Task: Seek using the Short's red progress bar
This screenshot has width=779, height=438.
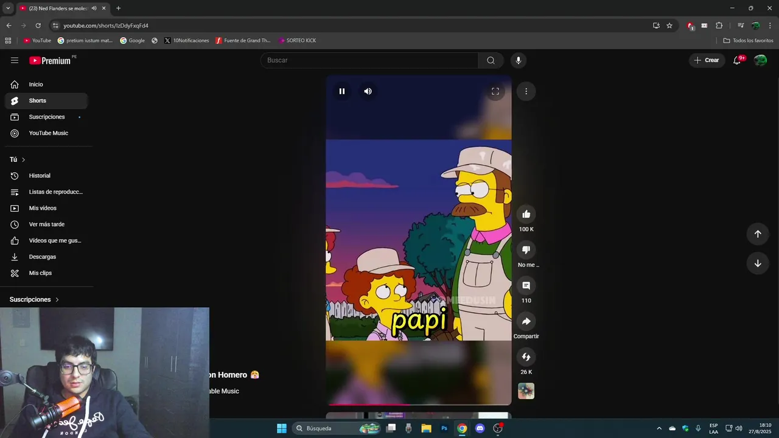Action: point(419,404)
